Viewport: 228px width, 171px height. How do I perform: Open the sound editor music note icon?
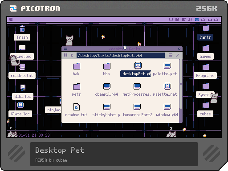pos(190,19)
